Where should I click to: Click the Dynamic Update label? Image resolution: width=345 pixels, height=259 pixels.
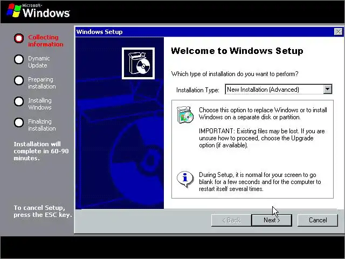[39, 62]
